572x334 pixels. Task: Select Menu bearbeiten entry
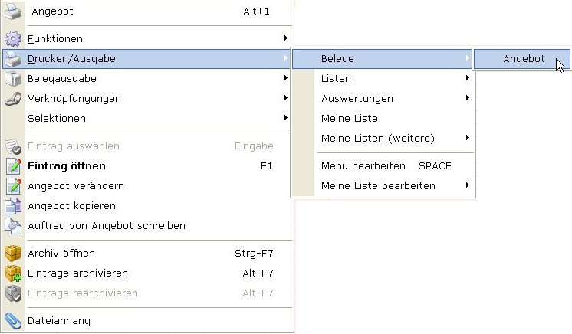click(x=363, y=165)
